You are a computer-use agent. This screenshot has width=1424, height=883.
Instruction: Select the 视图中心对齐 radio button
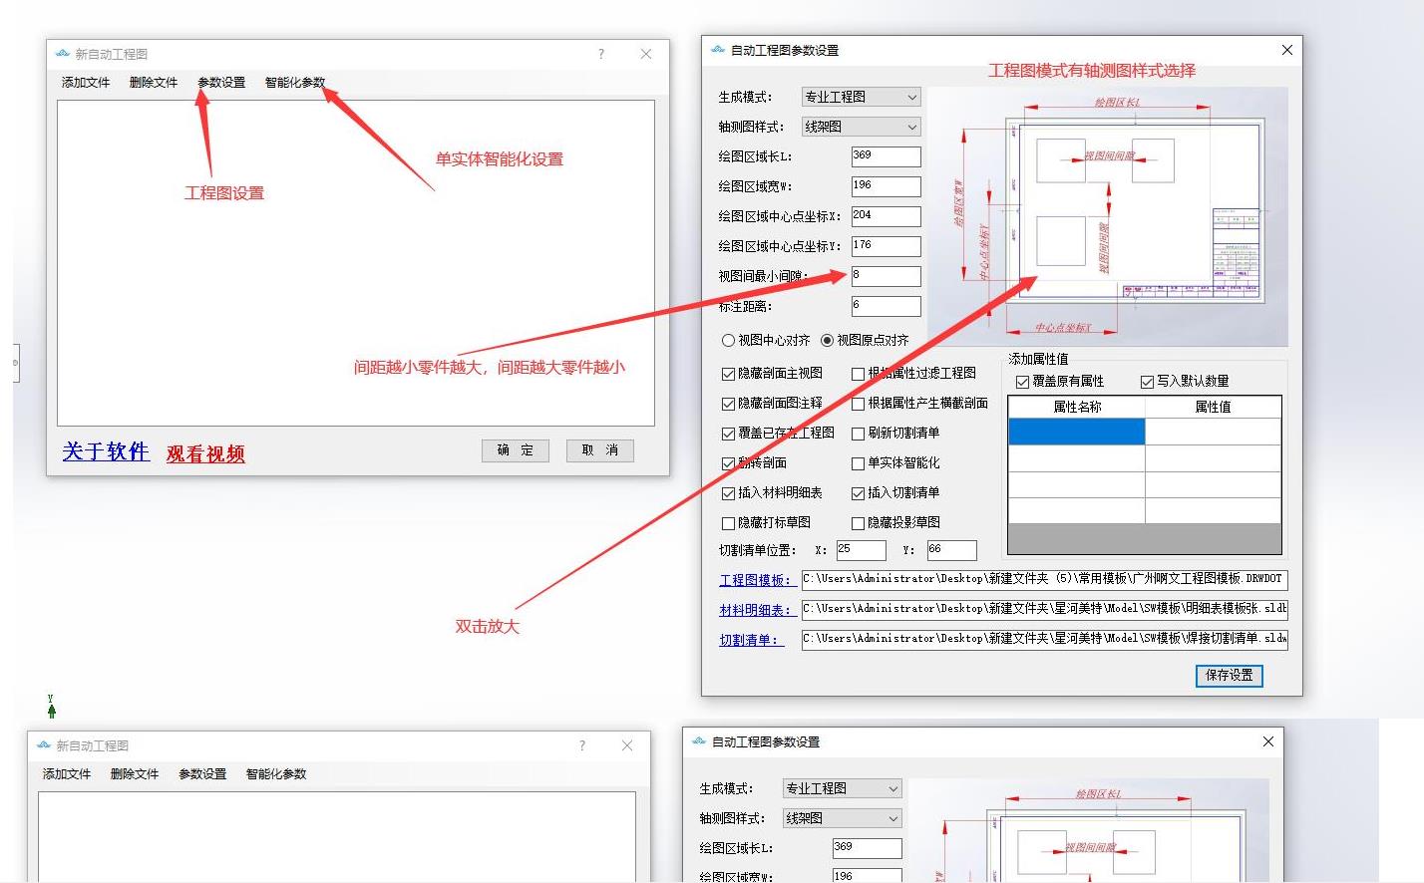pos(728,341)
